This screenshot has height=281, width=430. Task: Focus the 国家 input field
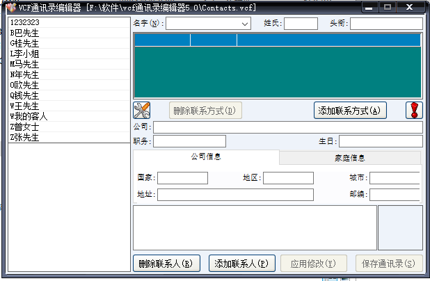pyautogui.click(x=182, y=178)
